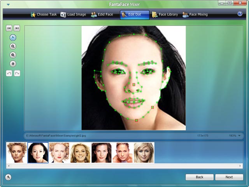
Task: Expand the 193% zoom level dropdown
Action: point(239,136)
